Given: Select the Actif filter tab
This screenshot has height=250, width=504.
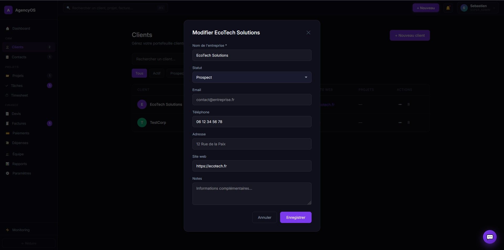Looking at the screenshot, I should tap(157, 73).
